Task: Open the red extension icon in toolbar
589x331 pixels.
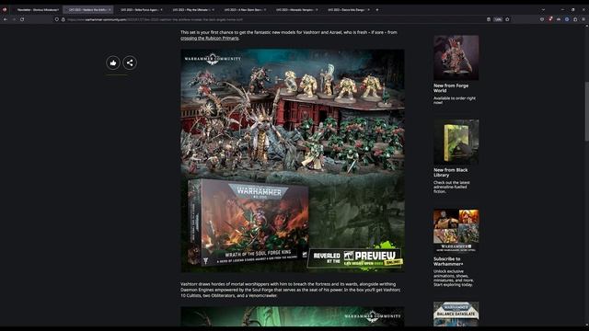Action: pyautogui.click(x=550, y=19)
